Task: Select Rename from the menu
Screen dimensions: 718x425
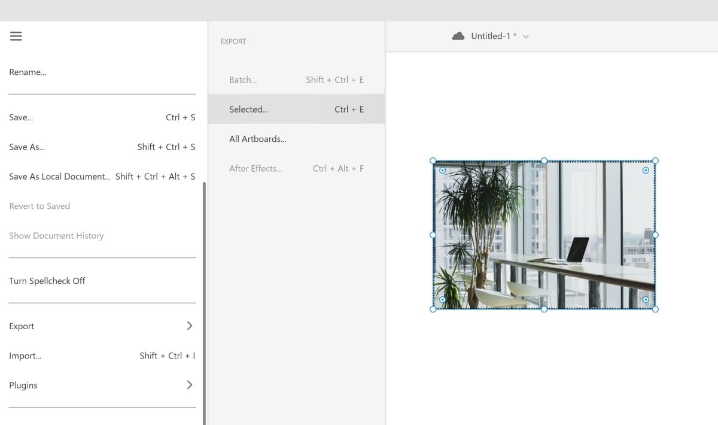Action: click(x=28, y=72)
